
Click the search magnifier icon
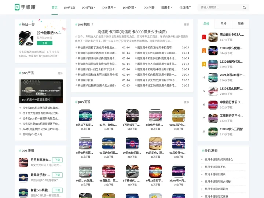coord(244,7)
